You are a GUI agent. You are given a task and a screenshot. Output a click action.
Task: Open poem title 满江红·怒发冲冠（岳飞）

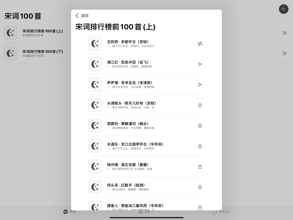click(x=128, y=62)
